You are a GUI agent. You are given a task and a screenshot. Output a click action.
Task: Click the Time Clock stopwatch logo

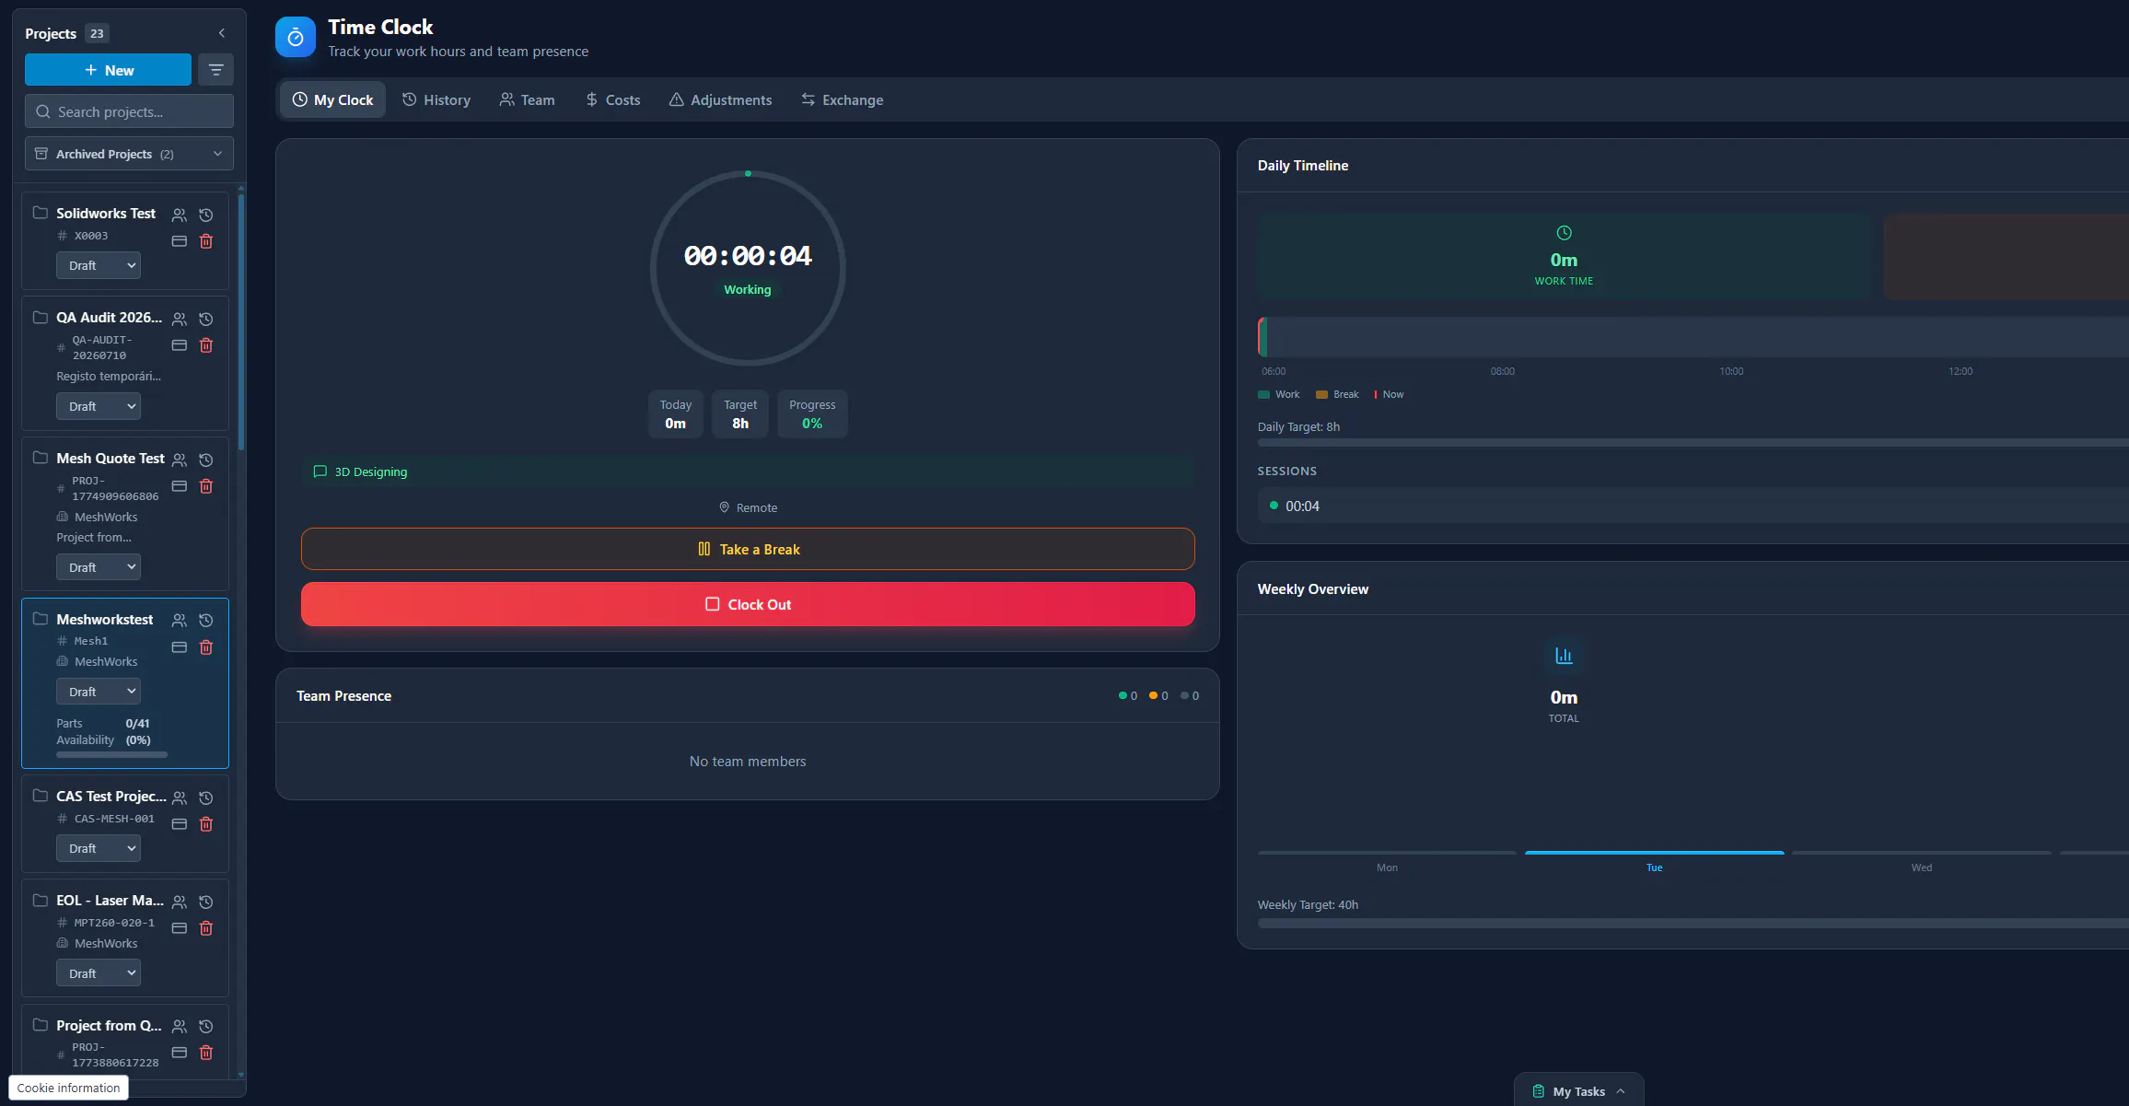click(295, 37)
